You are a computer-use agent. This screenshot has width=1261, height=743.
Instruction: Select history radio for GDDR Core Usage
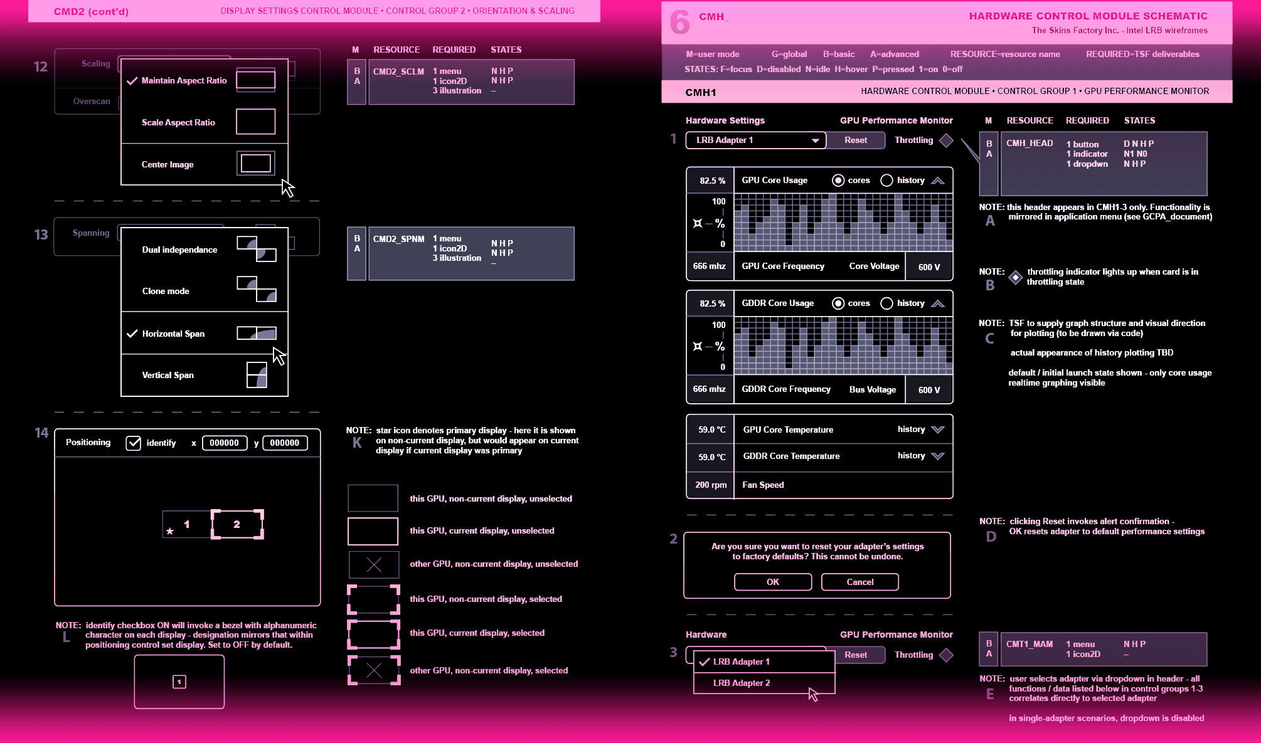pyautogui.click(x=886, y=303)
